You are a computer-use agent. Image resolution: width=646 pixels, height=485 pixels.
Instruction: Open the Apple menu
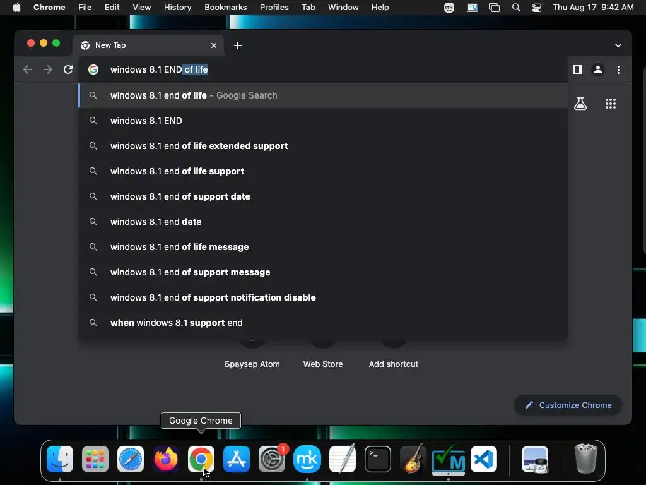16,8
